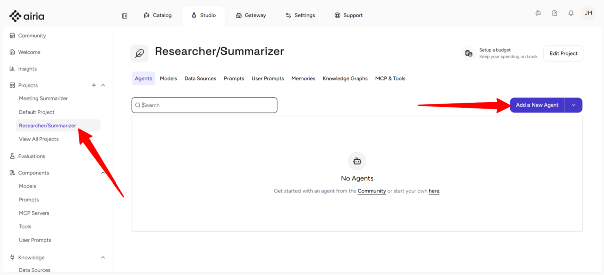Click the Add a New Agent button
The width and height of the screenshot is (604, 275).
point(537,105)
